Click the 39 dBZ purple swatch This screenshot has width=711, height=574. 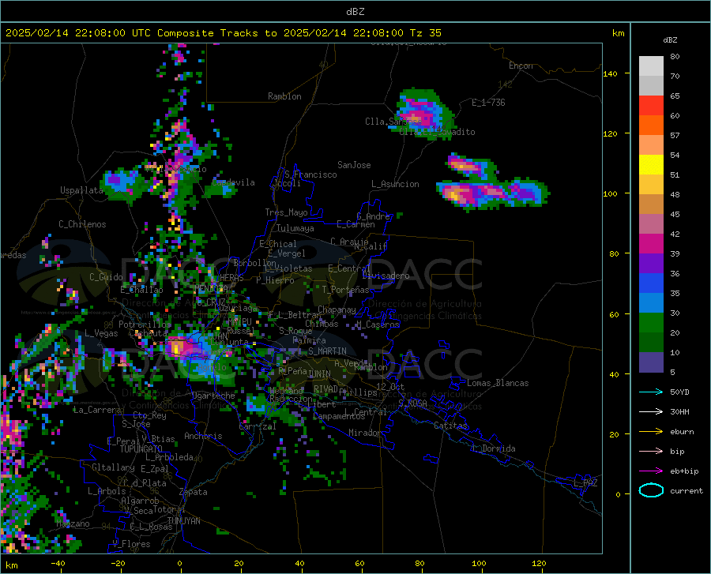[x=651, y=263]
